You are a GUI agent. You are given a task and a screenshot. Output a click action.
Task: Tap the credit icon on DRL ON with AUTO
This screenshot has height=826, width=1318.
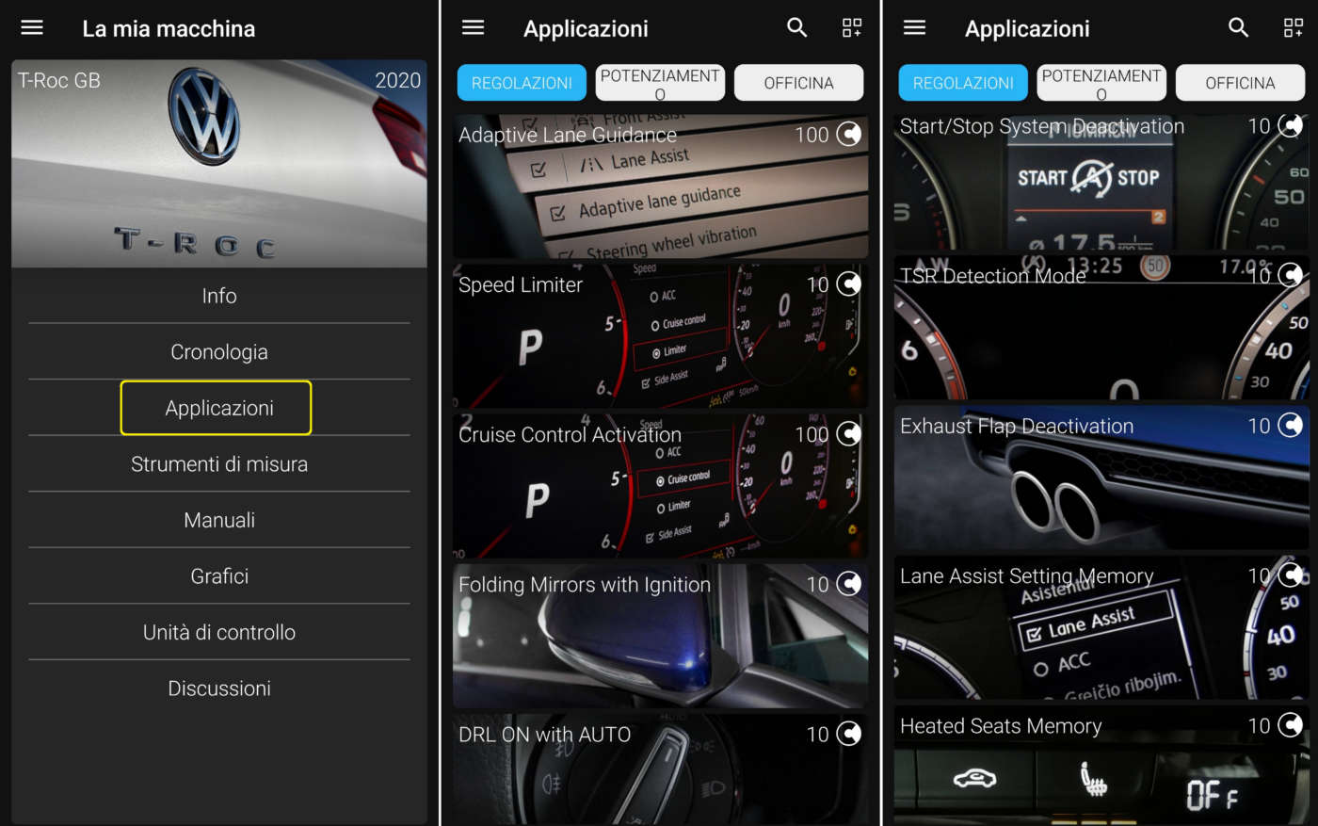tap(849, 734)
